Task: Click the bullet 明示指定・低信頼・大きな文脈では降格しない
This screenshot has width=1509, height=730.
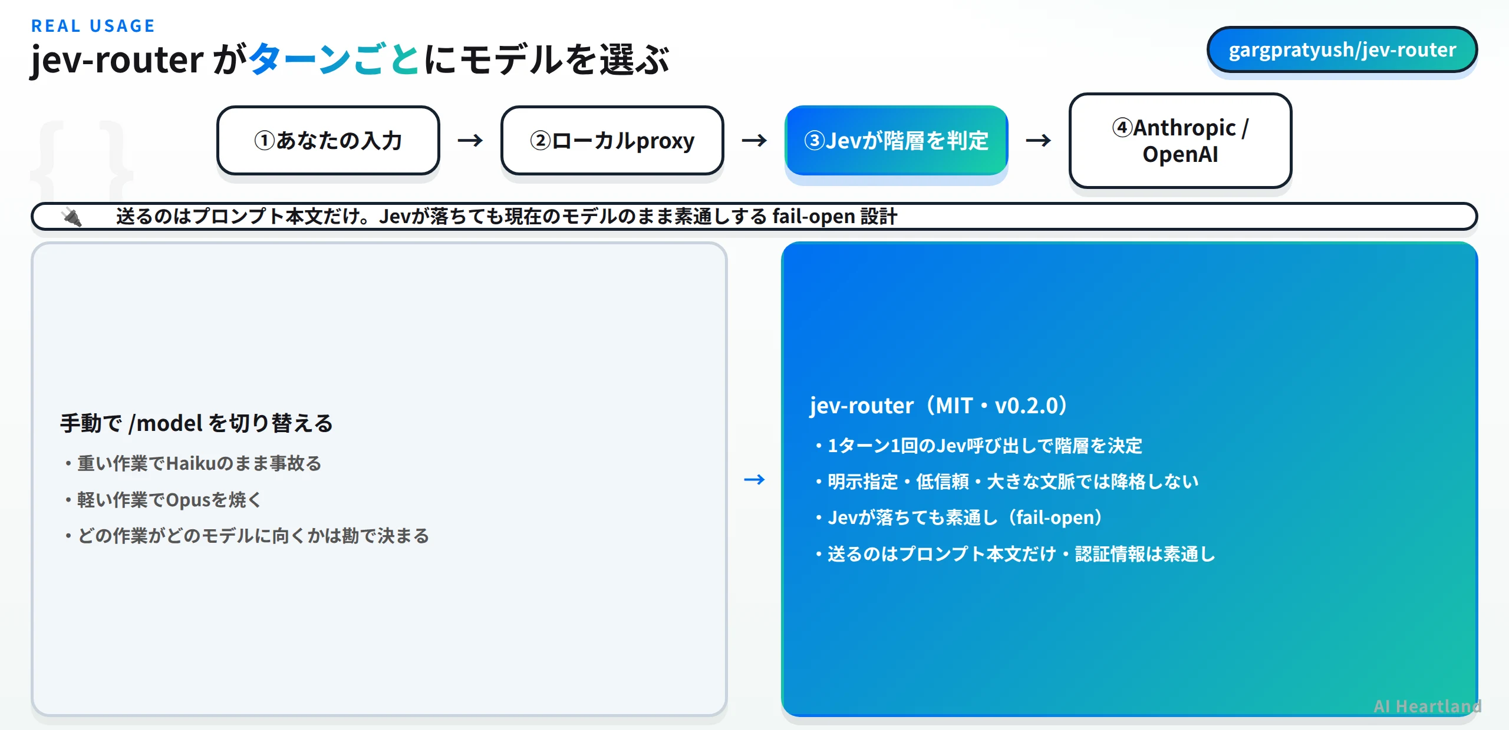Action: pyautogui.click(x=1007, y=482)
